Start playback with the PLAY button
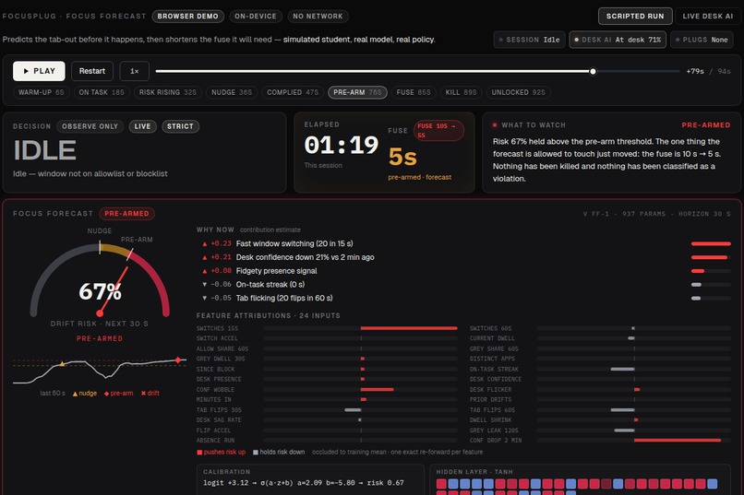 pos(39,71)
